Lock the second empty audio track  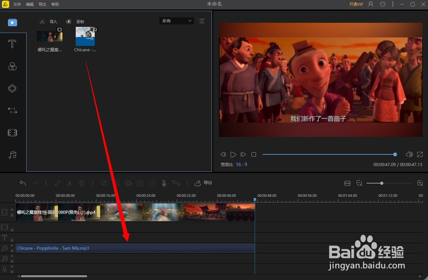click(12, 261)
